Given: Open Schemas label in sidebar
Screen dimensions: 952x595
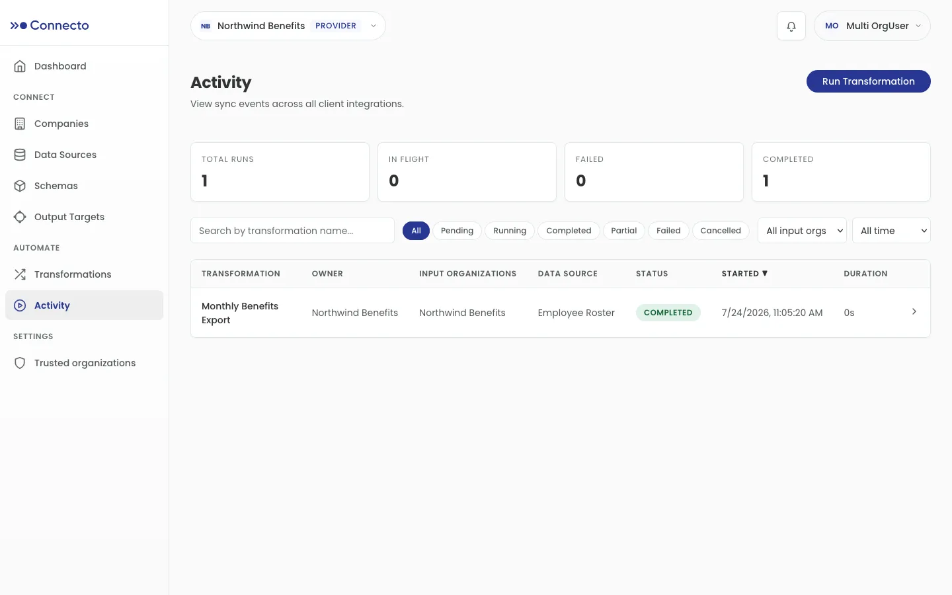Looking at the screenshot, I should click(x=56, y=186).
